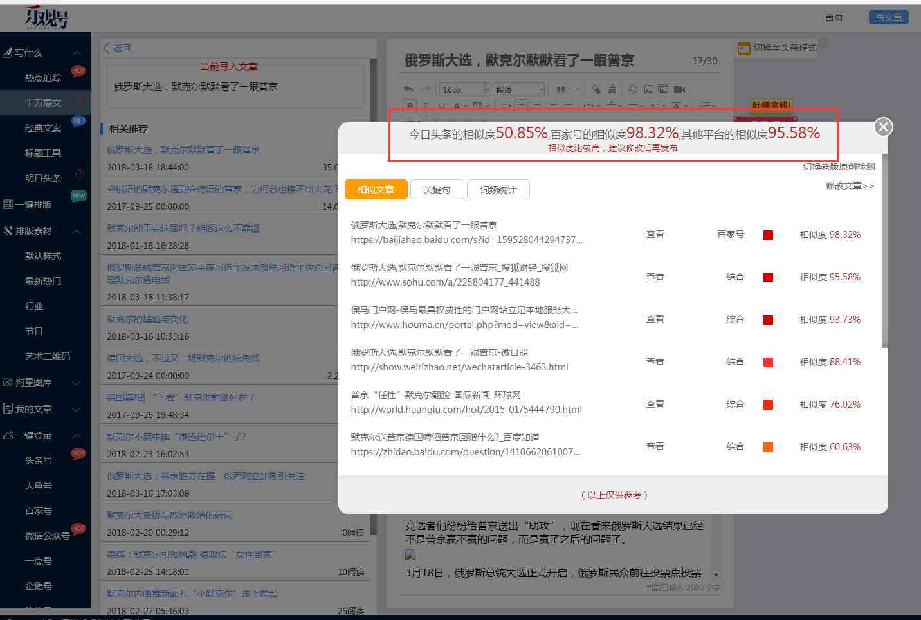This screenshot has width=921, height=620.
Task: Close the similarity check dialog
Action: click(x=883, y=127)
